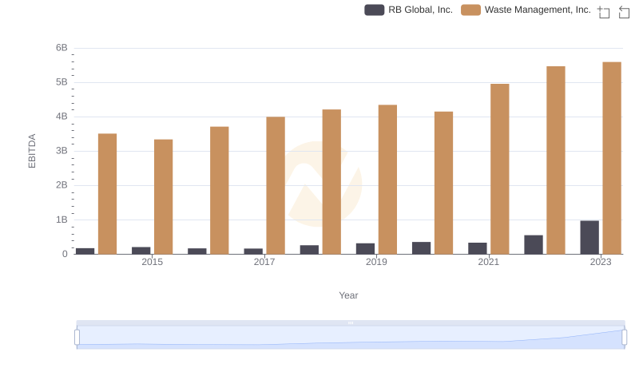Click the EBITDA axis title
This screenshot has height=368, width=639.
click(32, 151)
